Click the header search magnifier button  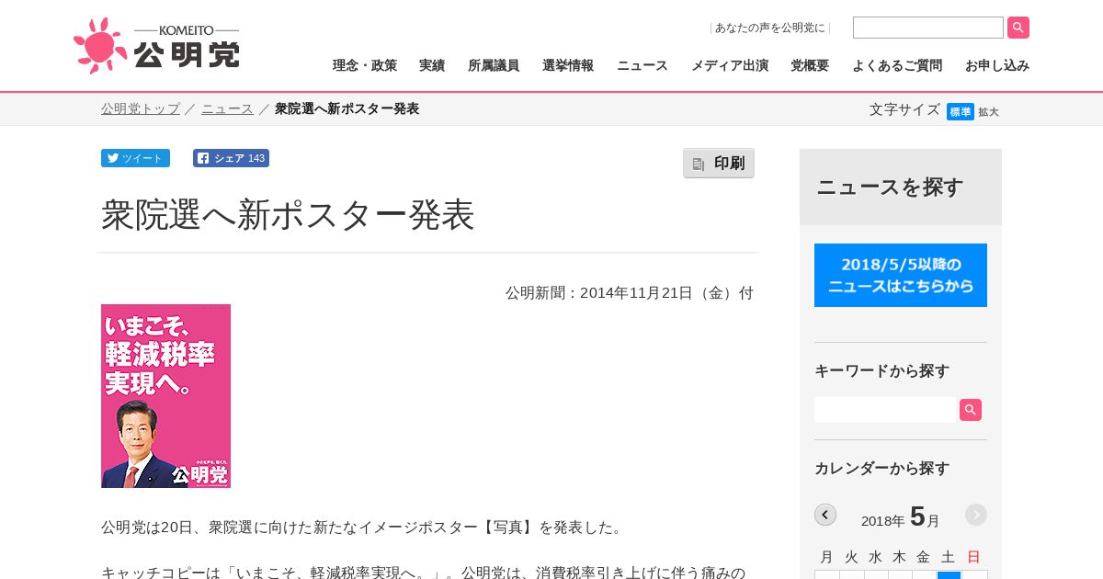[x=1018, y=28]
